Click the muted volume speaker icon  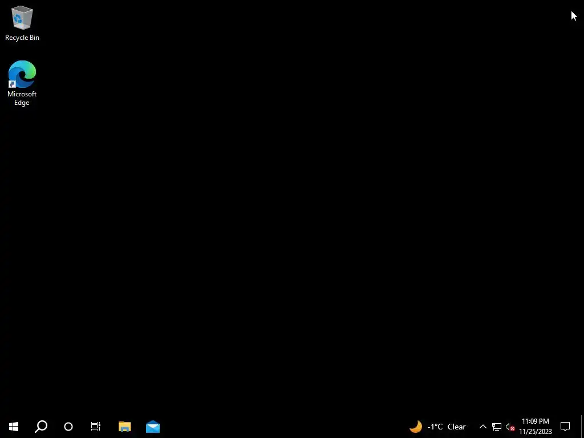pyautogui.click(x=510, y=427)
